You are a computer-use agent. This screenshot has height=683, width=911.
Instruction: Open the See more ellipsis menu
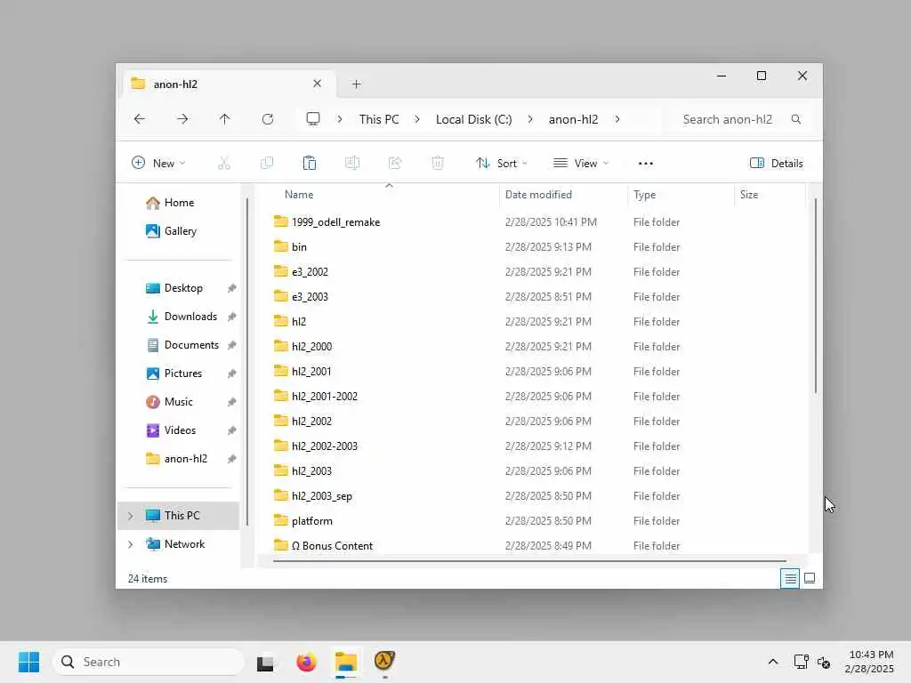coord(646,164)
